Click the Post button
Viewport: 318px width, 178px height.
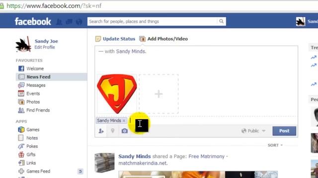284,131
